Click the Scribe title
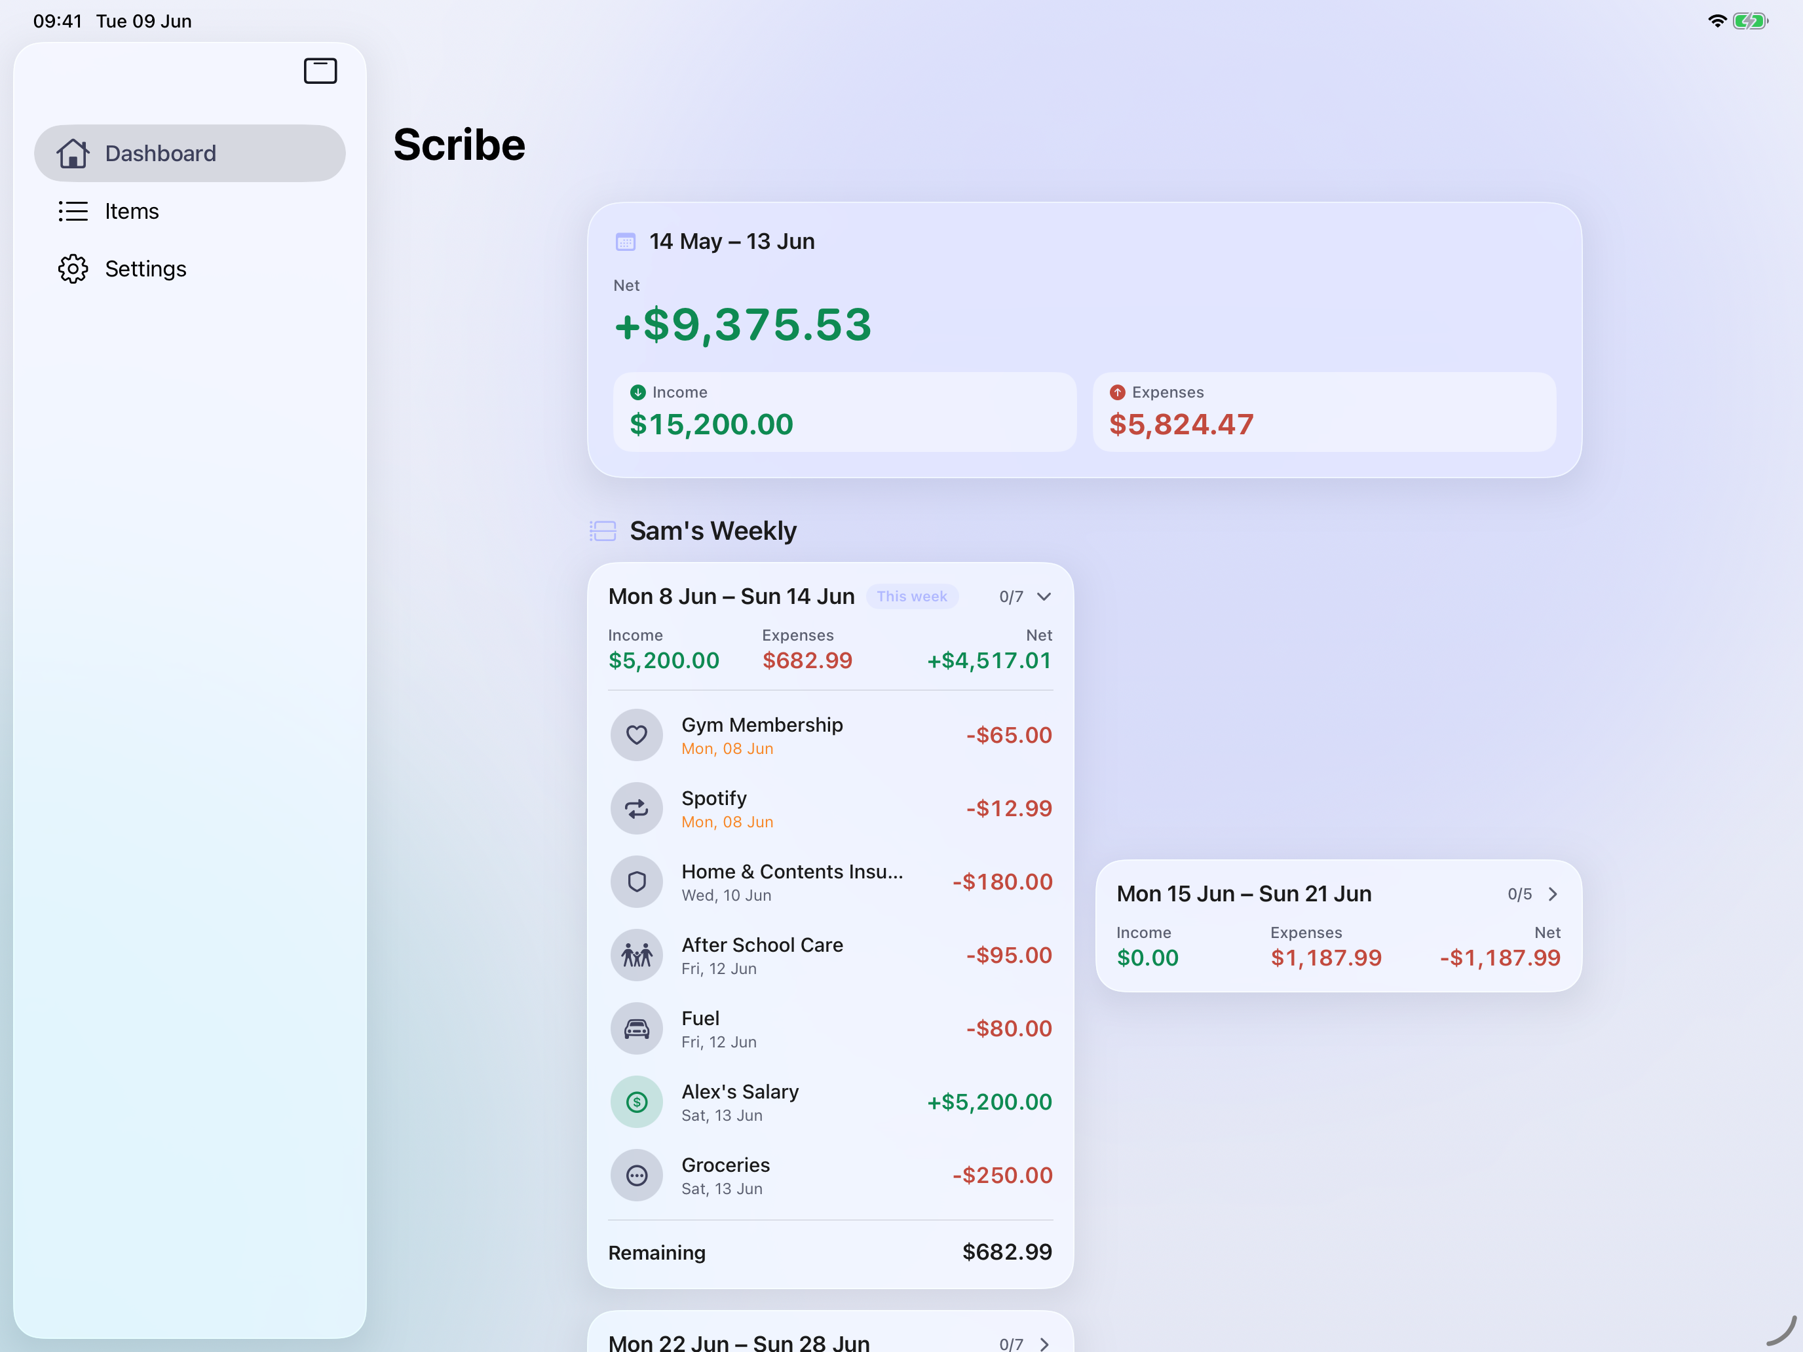This screenshot has height=1352, width=1803. point(459,145)
